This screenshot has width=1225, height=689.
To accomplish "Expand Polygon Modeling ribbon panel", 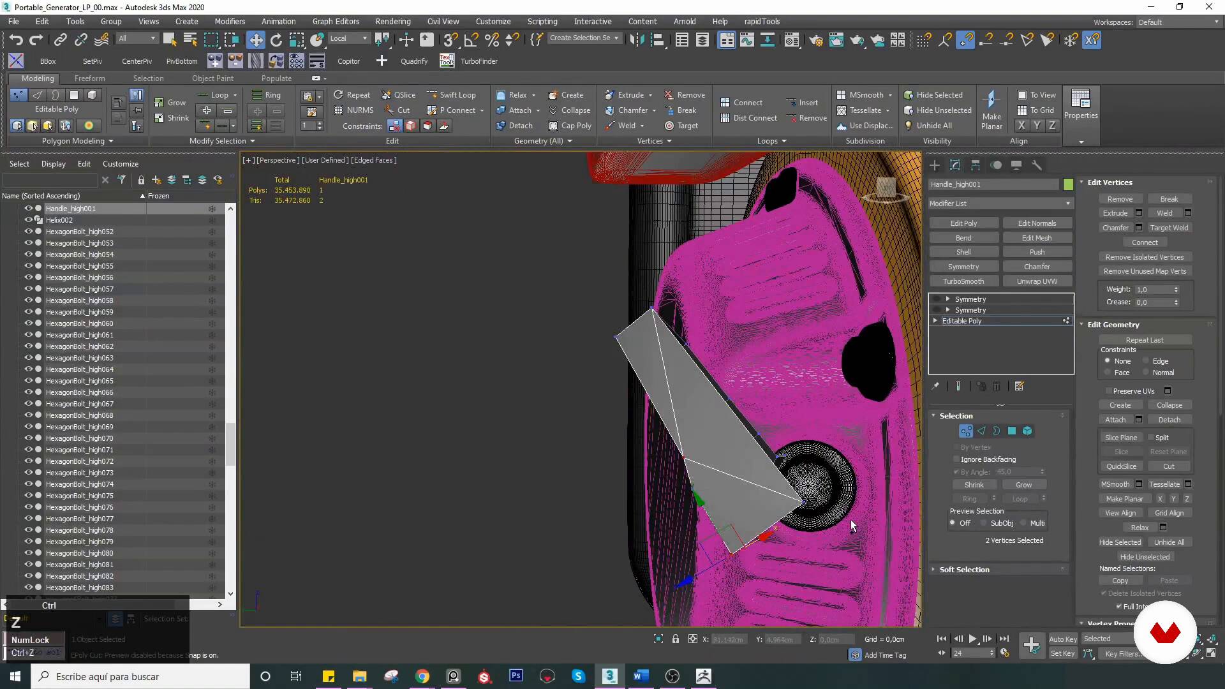I will click(x=77, y=141).
